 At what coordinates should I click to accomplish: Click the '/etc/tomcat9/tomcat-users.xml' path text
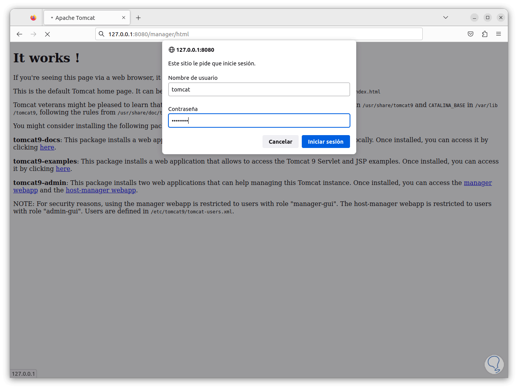pos(192,212)
